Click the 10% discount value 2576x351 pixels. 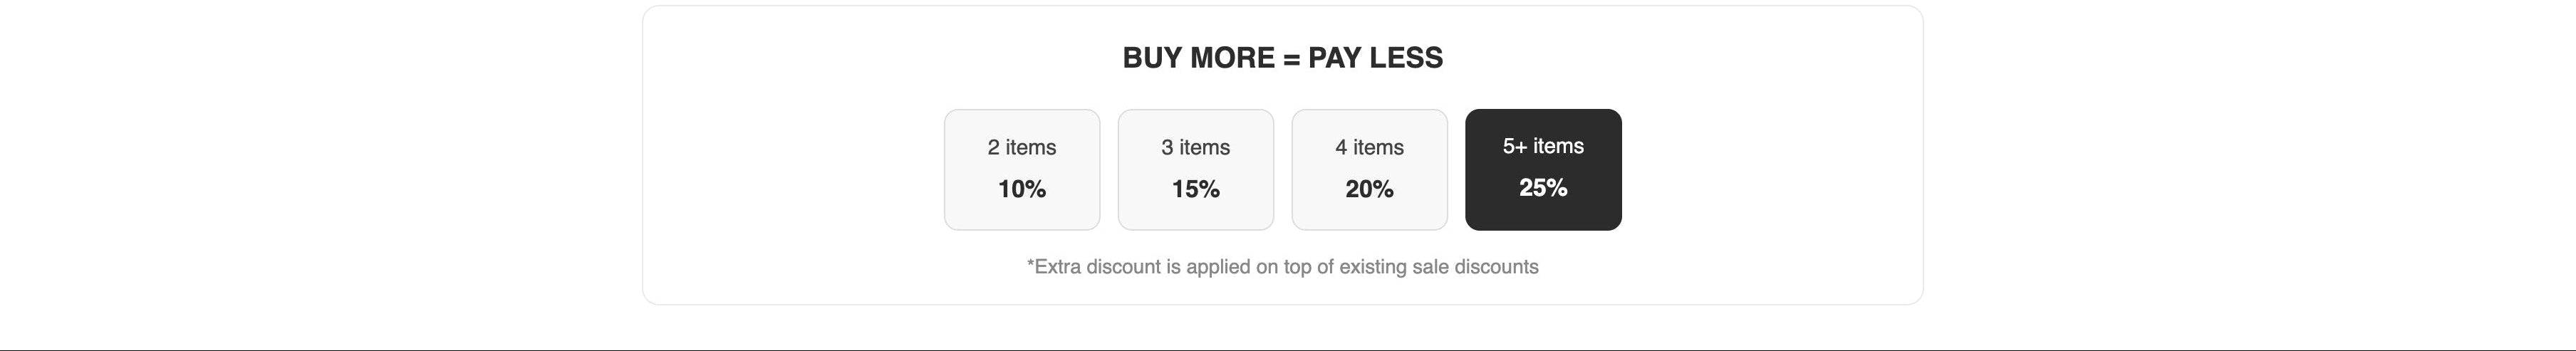[1022, 189]
